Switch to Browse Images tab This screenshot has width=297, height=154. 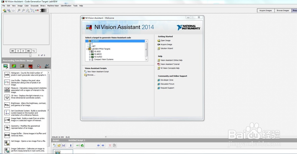(x=283, y=11)
